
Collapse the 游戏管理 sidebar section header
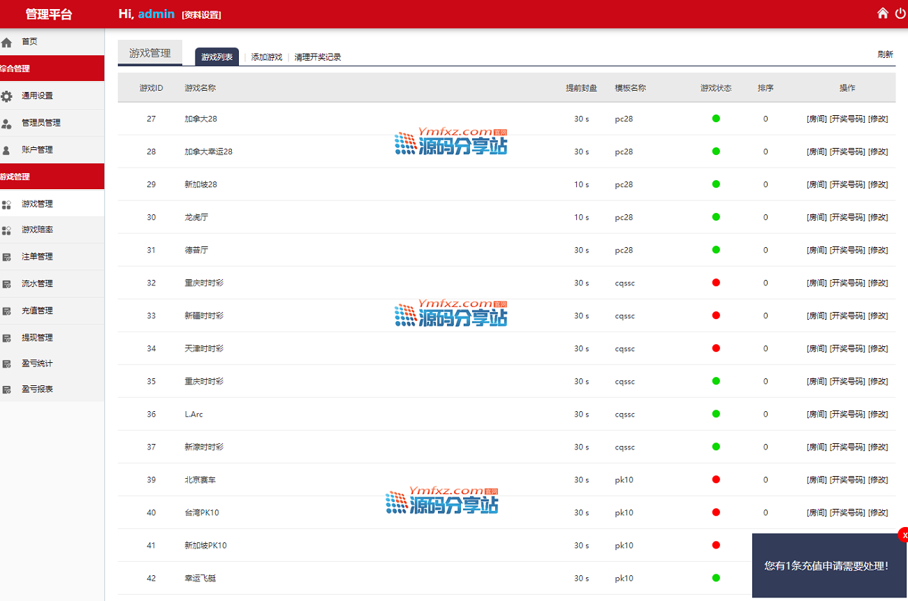(52, 177)
